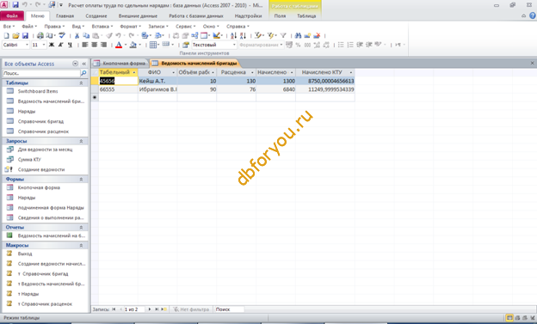Open the Главная ribbon tab

(x=65, y=16)
